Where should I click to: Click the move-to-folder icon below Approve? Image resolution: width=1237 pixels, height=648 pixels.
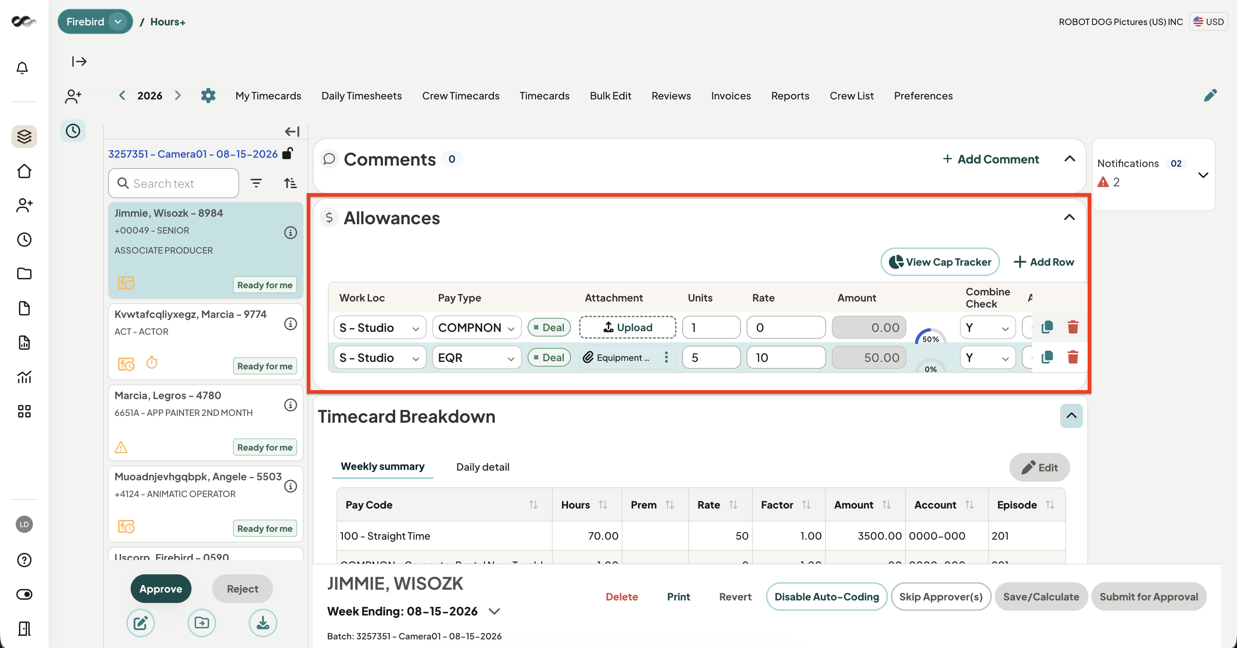[x=202, y=623]
